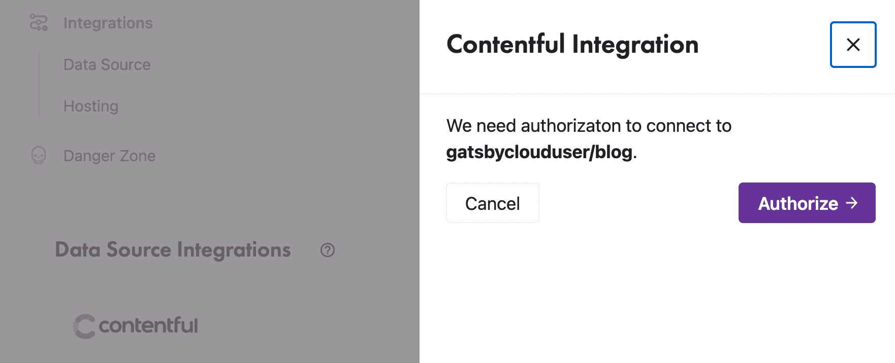Click the Contentful C logo icon
The image size is (895, 363).
84,326
